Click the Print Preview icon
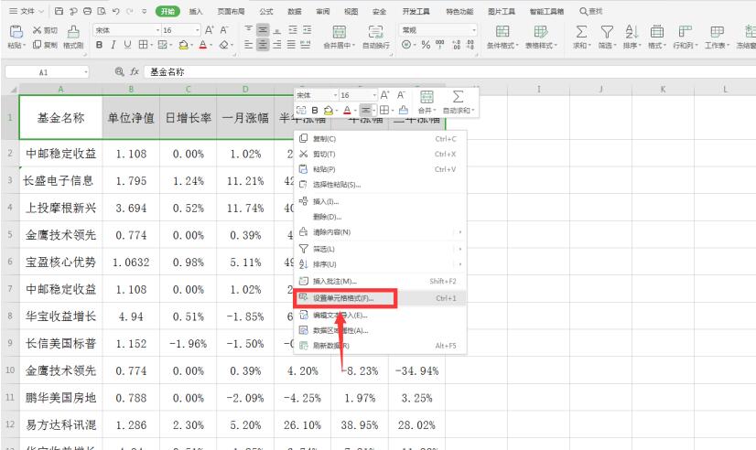Screen dimensions: 756x450 tap(102, 11)
